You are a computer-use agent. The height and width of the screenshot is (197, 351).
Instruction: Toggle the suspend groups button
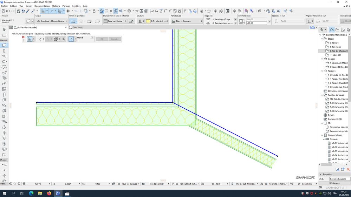pos(116,11)
